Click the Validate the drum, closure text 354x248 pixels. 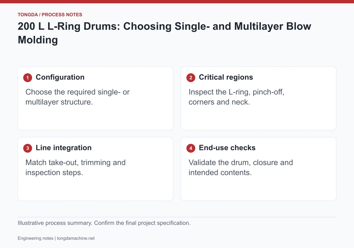tap(241, 168)
